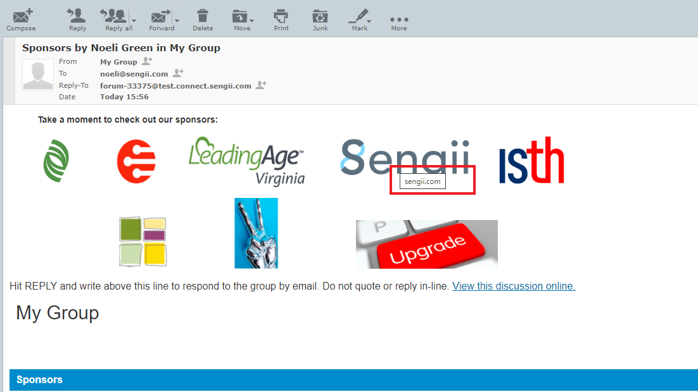The image size is (698, 392).
Task: Click View this discussion online link
Action: coord(514,286)
